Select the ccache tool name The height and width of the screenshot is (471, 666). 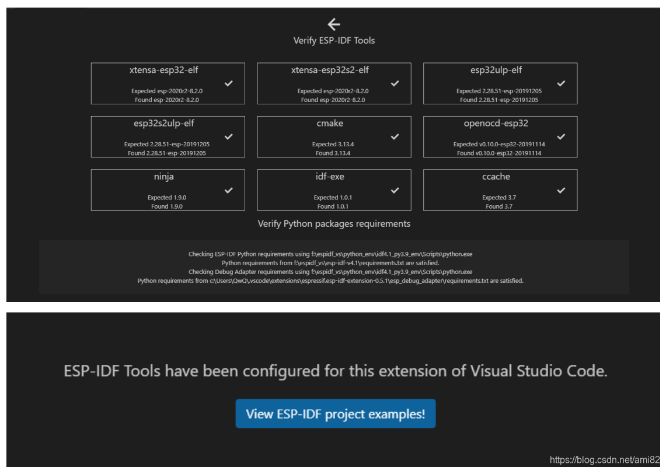point(496,177)
